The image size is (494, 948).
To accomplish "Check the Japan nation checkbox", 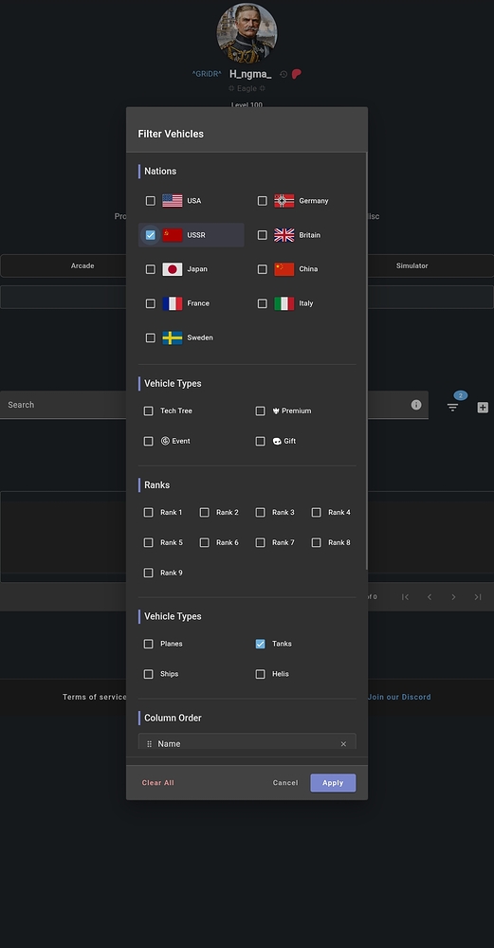I will (151, 269).
